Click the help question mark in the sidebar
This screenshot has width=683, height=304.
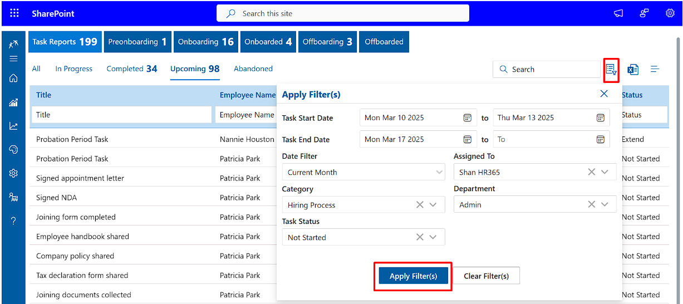click(x=13, y=221)
